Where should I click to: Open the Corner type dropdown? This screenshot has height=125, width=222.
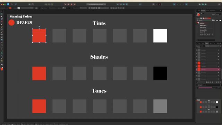coord(64,8)
